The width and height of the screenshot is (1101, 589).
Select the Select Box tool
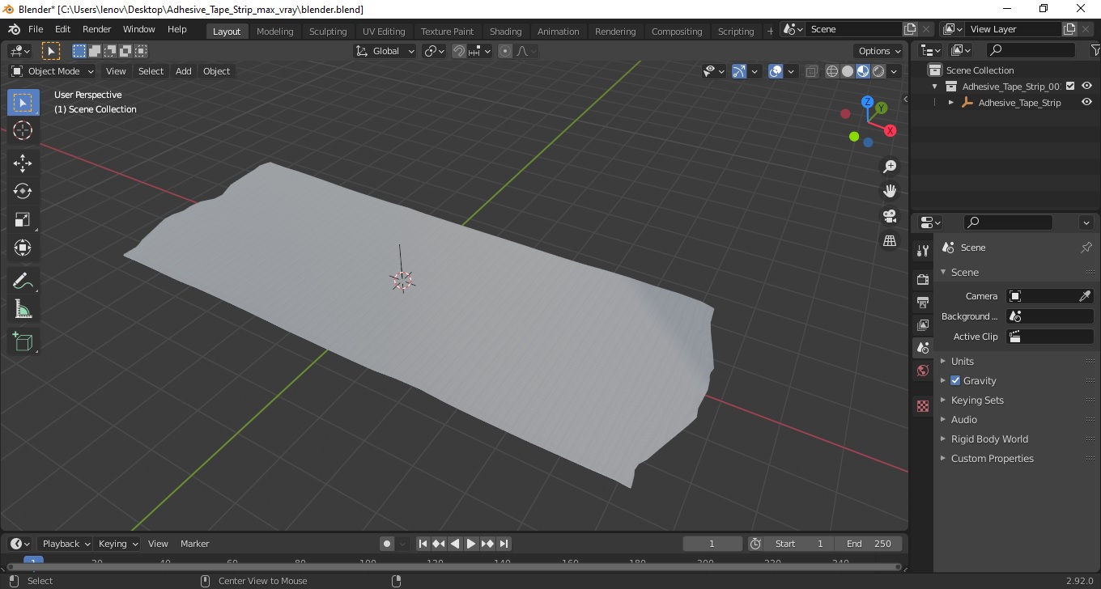pyautogui.click(x=23, y=103)
